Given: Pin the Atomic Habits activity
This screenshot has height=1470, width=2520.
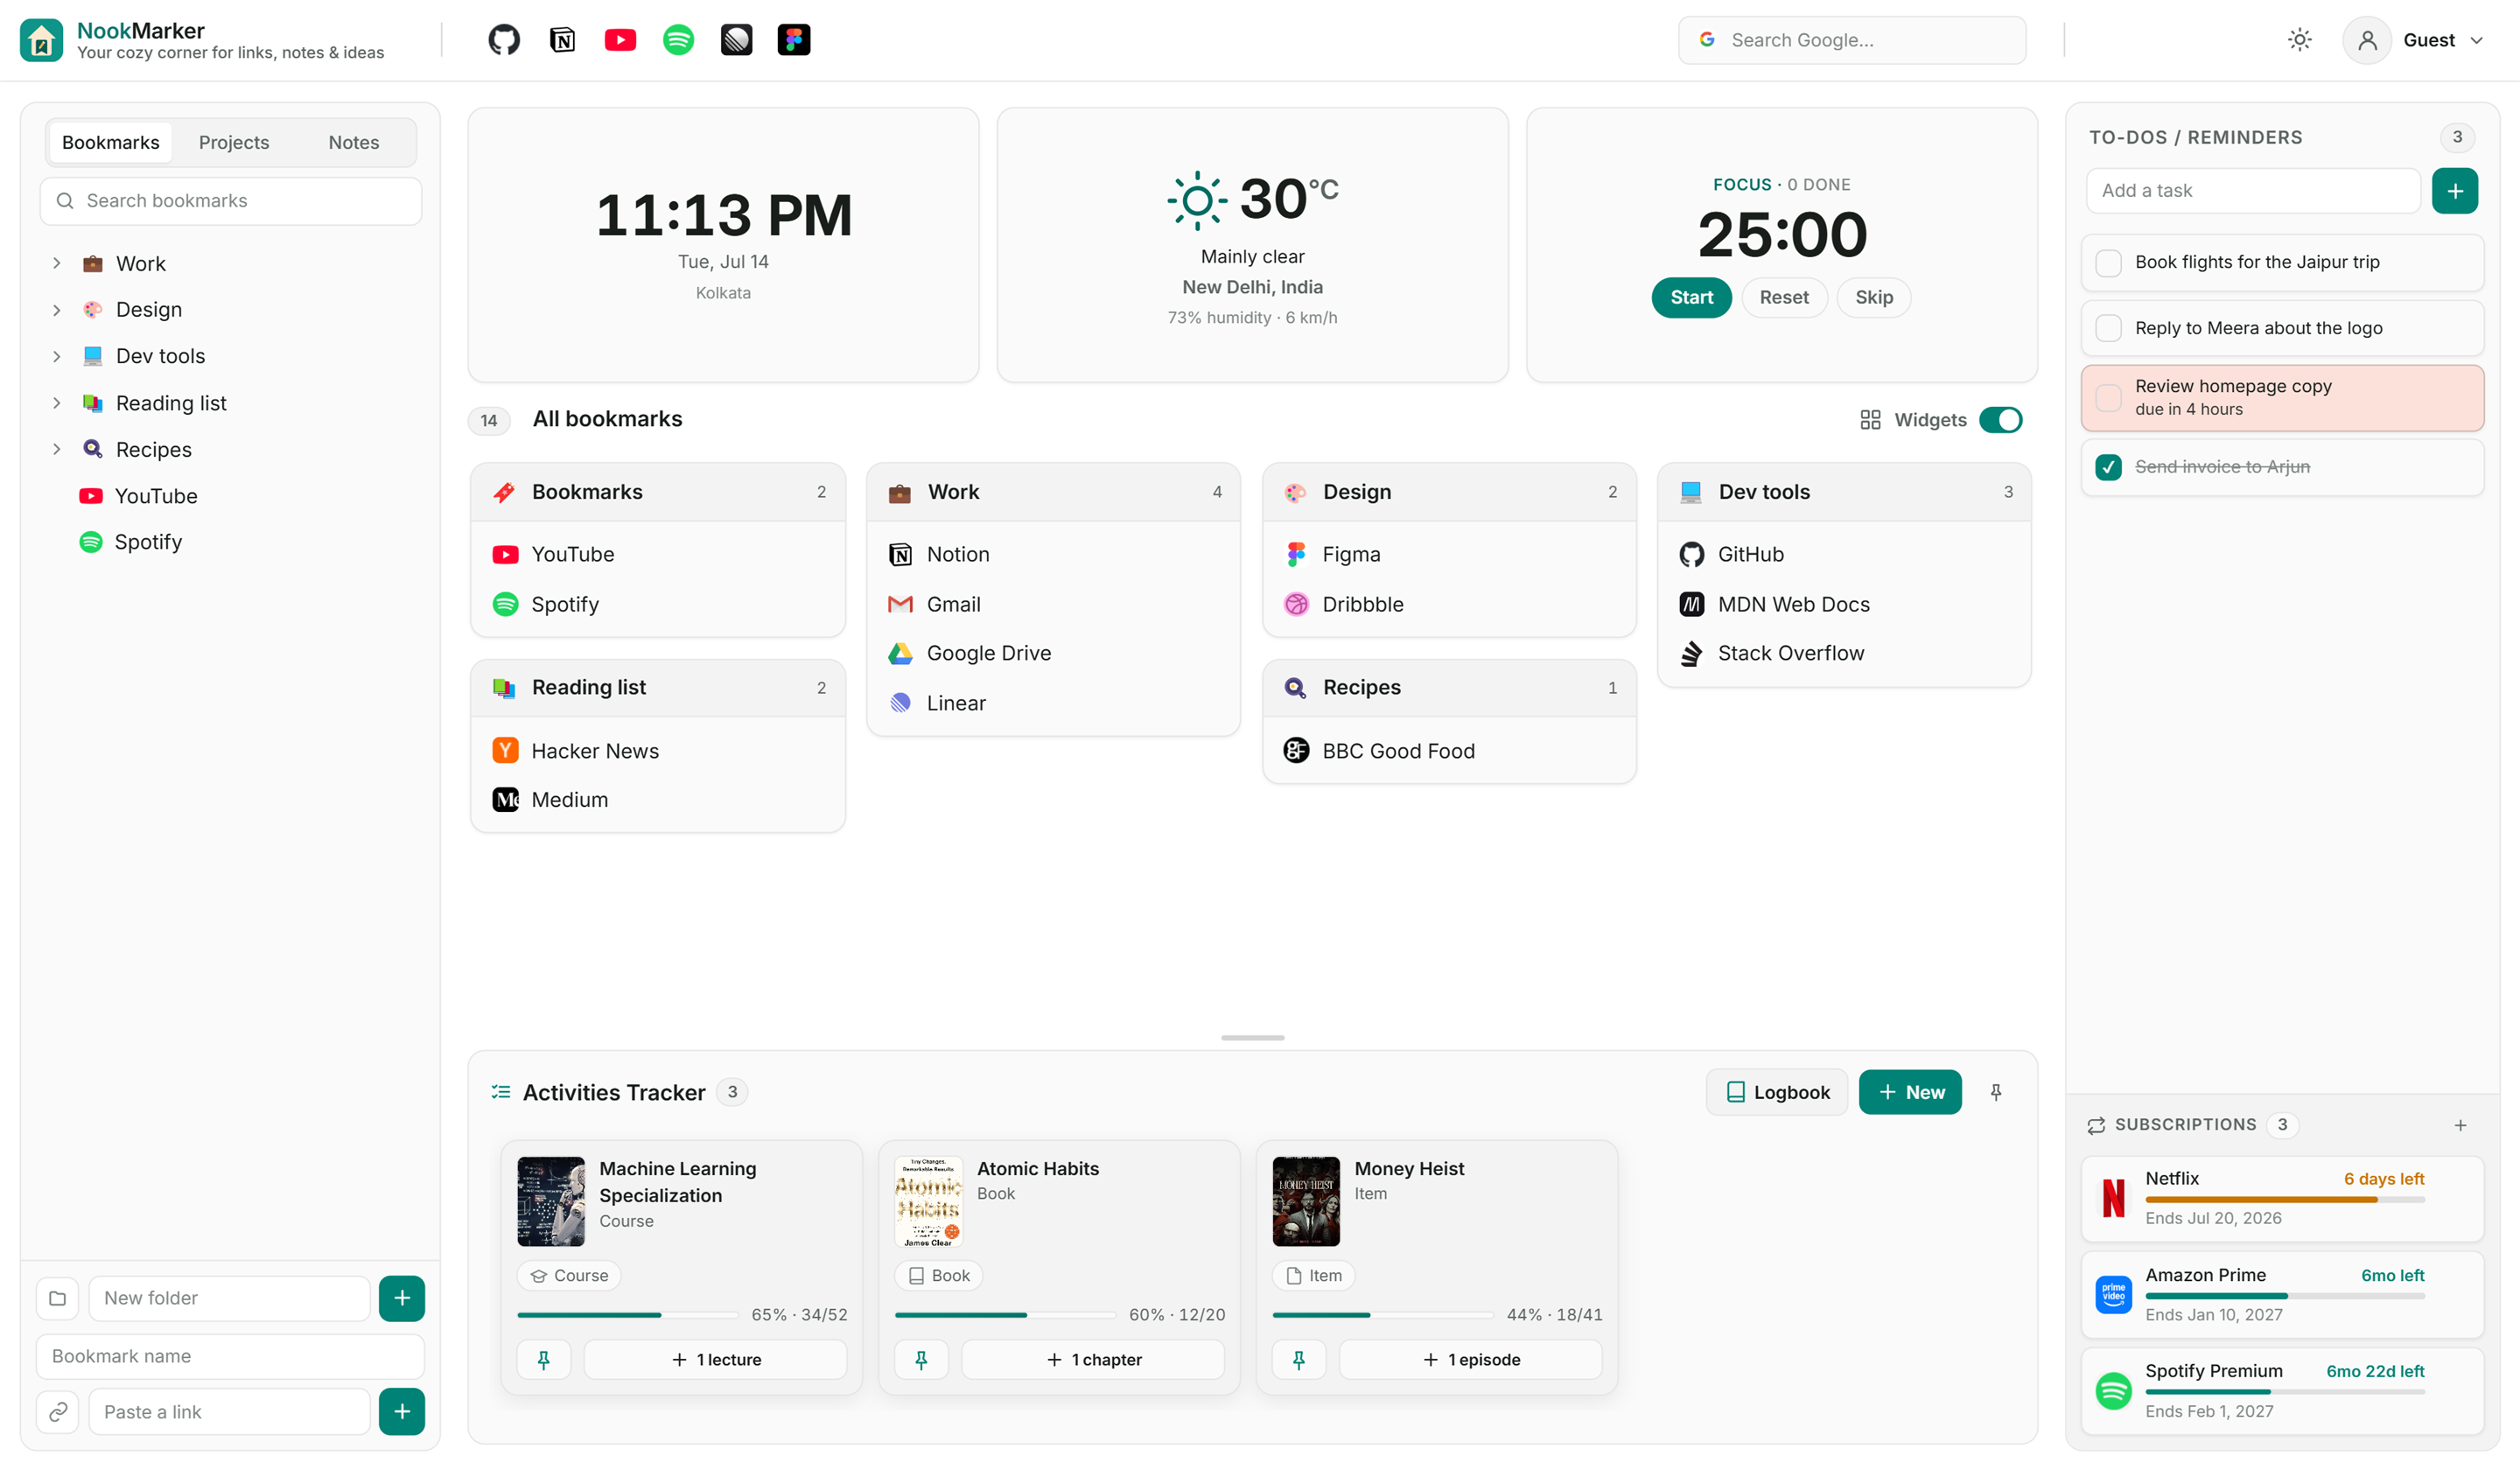Looking at the screenshot, I should point(921,1360).
